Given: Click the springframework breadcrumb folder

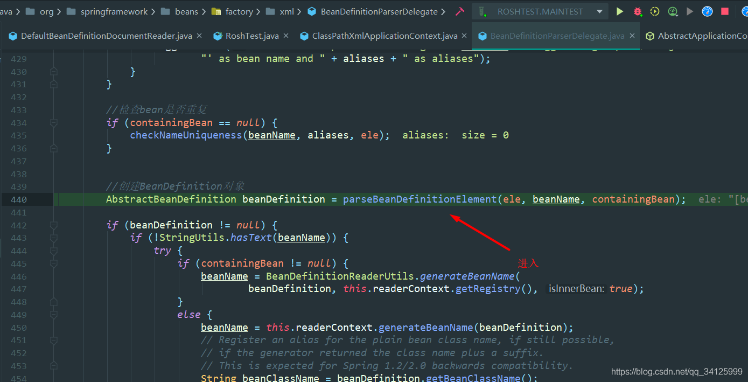Looking at the screenshot, I should point(108,11).
